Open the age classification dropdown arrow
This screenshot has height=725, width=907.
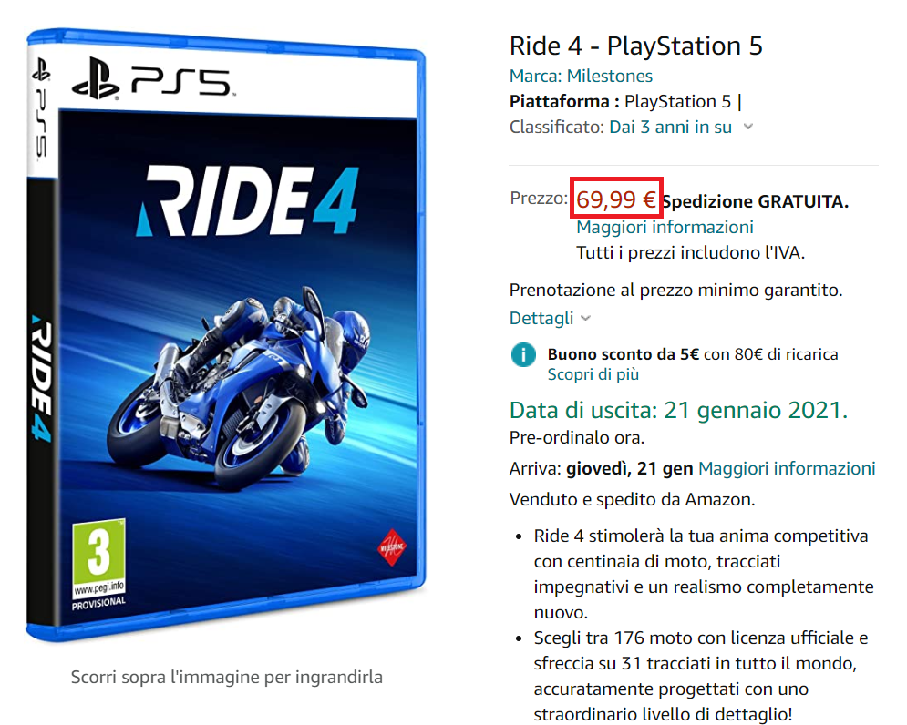click(747, 127)
